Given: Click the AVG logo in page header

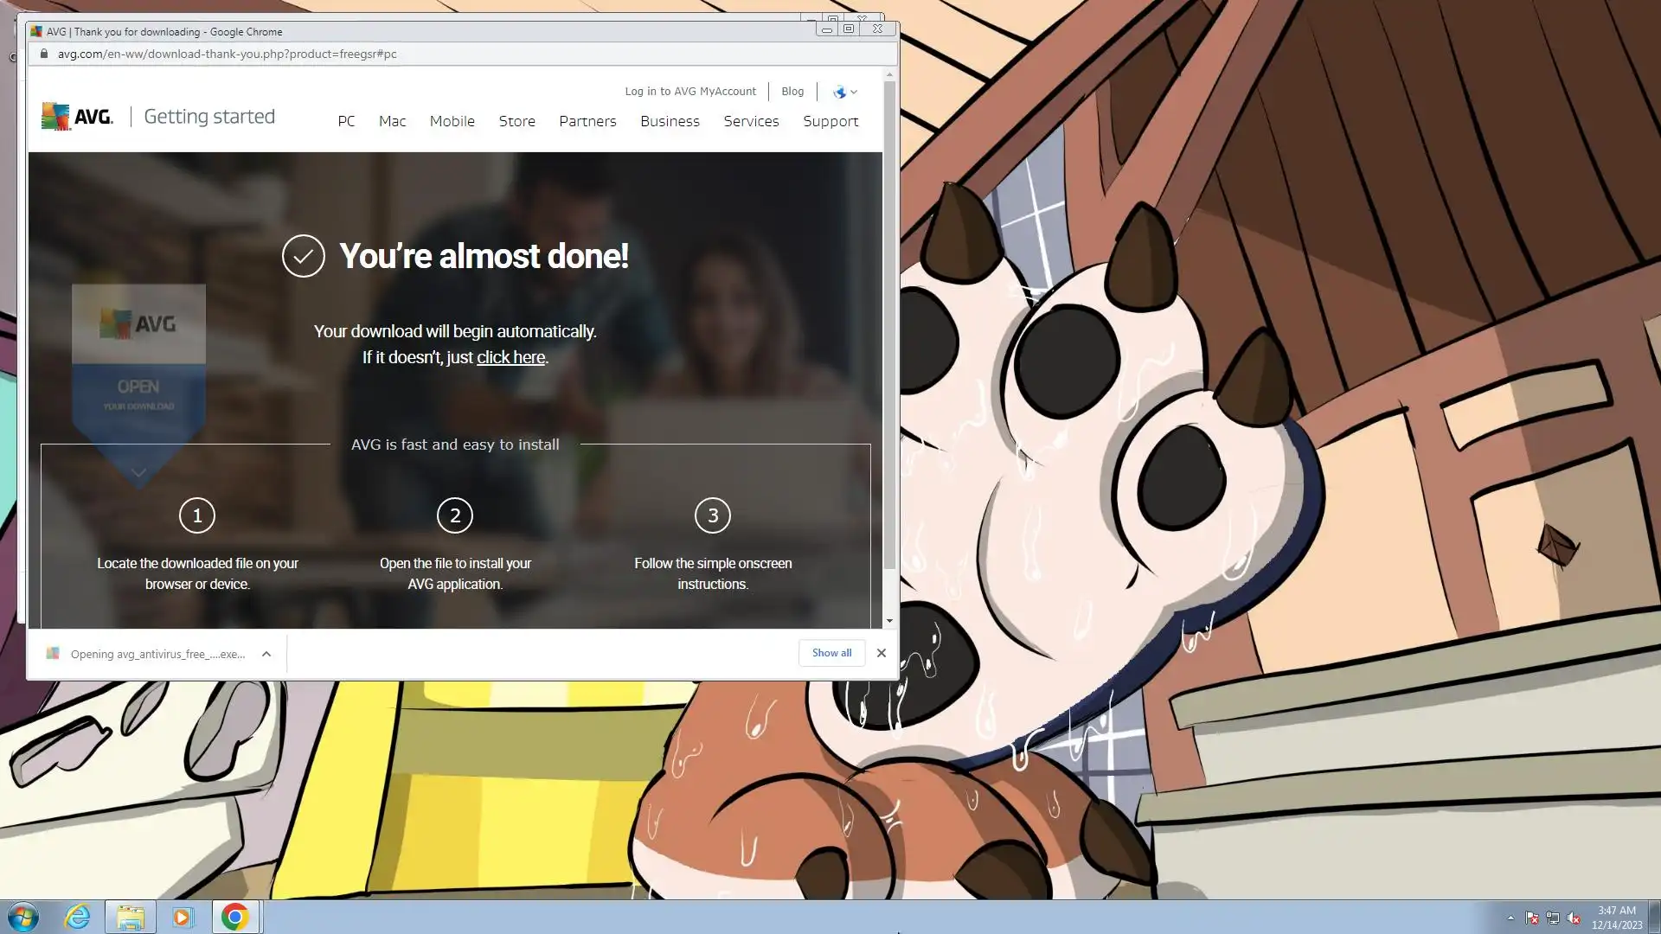Looking at the screenshot, I should pos(77,116).
